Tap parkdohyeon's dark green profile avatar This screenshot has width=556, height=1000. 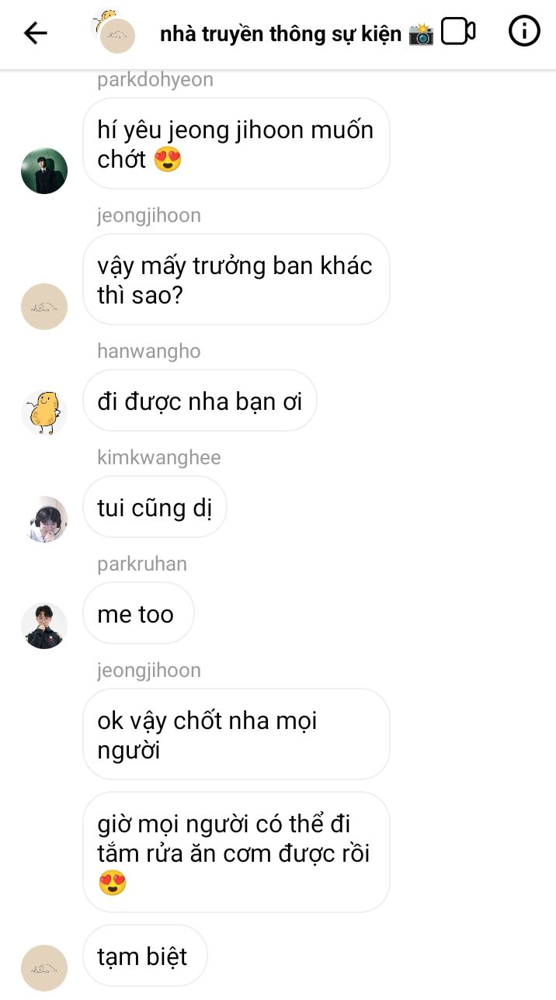click(44, 171)
